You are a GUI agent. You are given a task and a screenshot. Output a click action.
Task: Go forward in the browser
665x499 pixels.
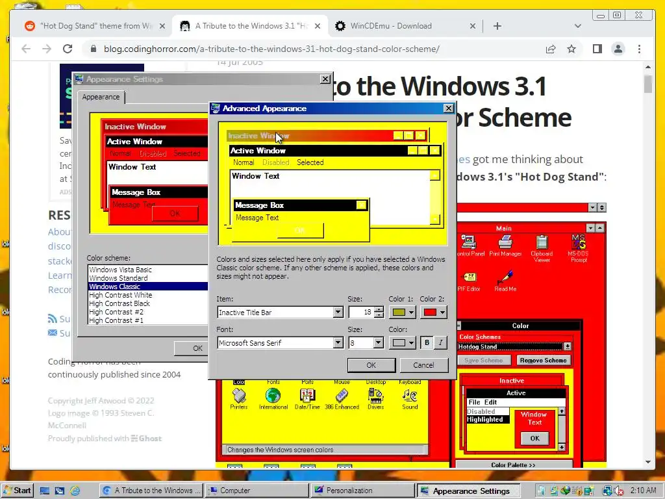pyautogui.click(x=47, y=49)
